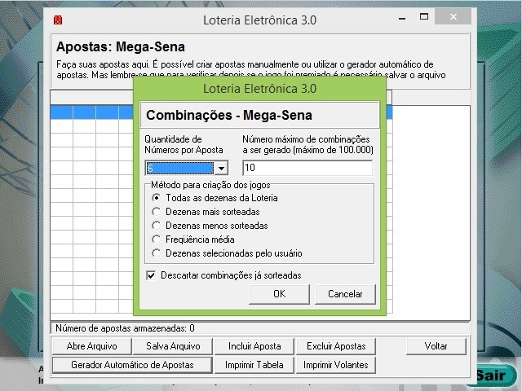Screen dimensions: 522x391
Task: Click the selected value 6 in combo box
Action: (179, 169)
